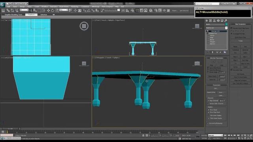This screenshot has height=142, width=253.
Task: Open the Rendering menu
Action: 75,7
